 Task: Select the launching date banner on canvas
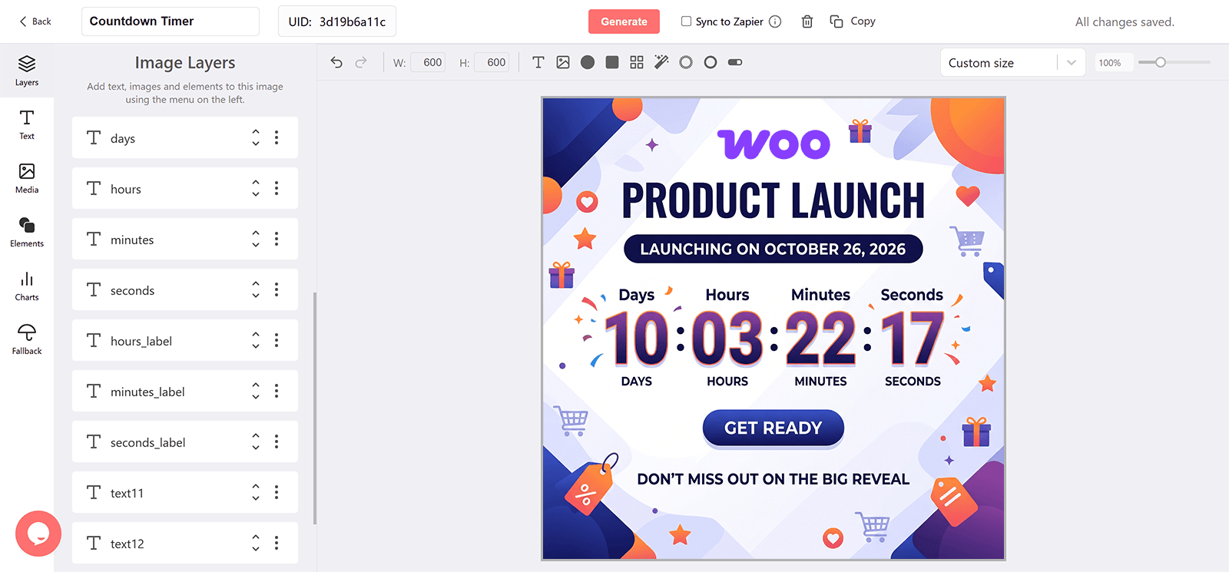[774, 249]
